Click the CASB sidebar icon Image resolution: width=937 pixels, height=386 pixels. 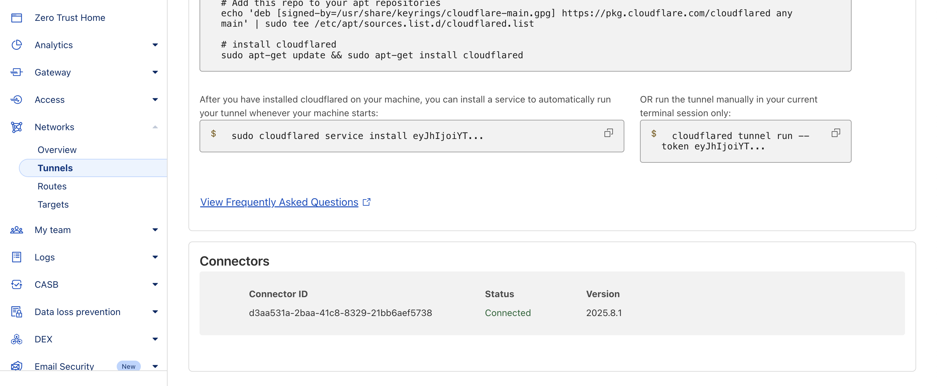[17, 284]
